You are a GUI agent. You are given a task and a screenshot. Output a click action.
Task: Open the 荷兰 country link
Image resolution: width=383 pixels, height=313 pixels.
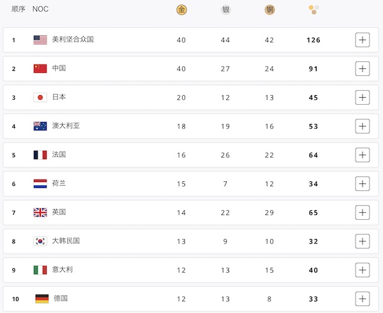click(59, 183)
